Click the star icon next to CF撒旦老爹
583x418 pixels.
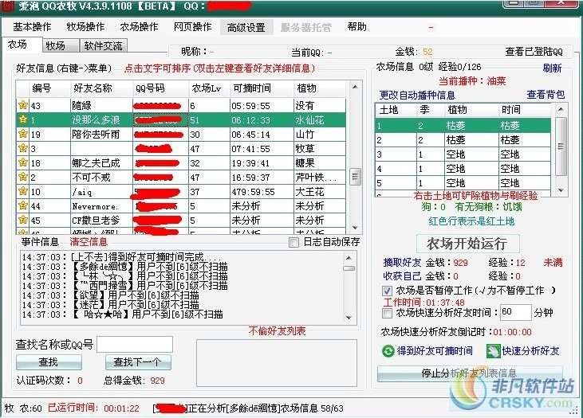point(23,220)
